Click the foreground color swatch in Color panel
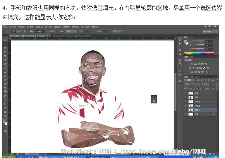Viewport: 225px width, 158px height. click(x=185, y=42)
